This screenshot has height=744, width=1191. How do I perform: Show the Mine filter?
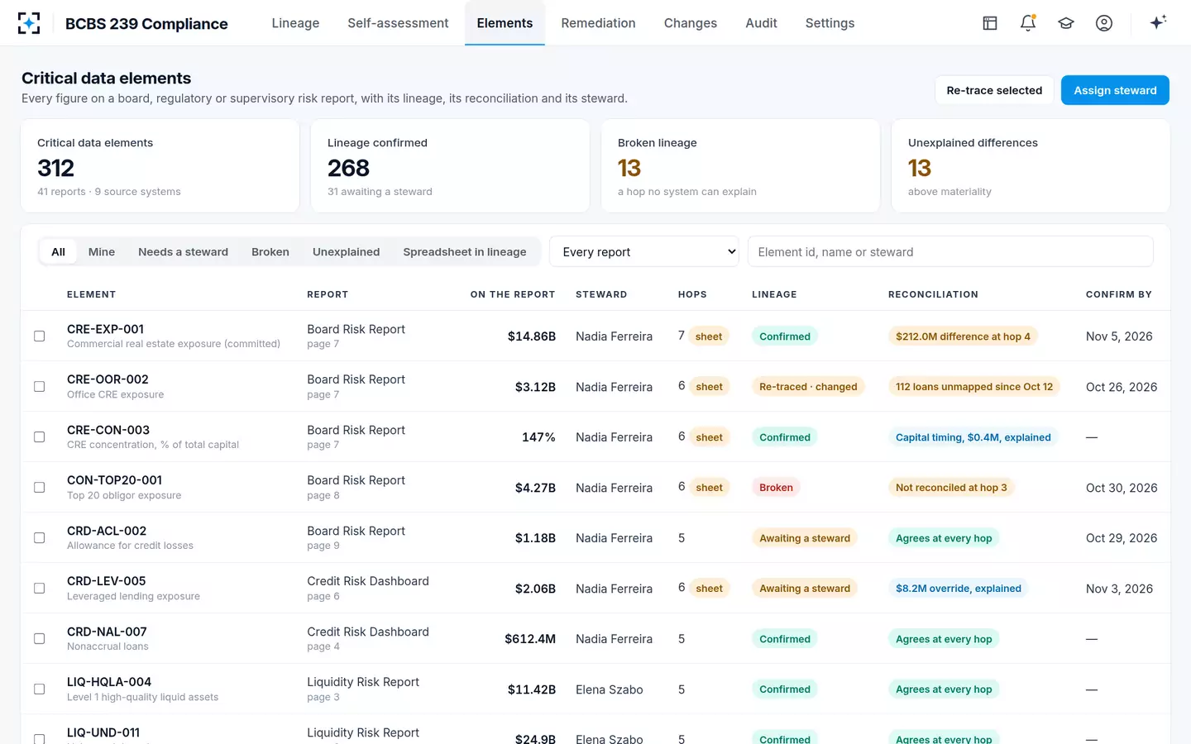(x=102, y=251)
